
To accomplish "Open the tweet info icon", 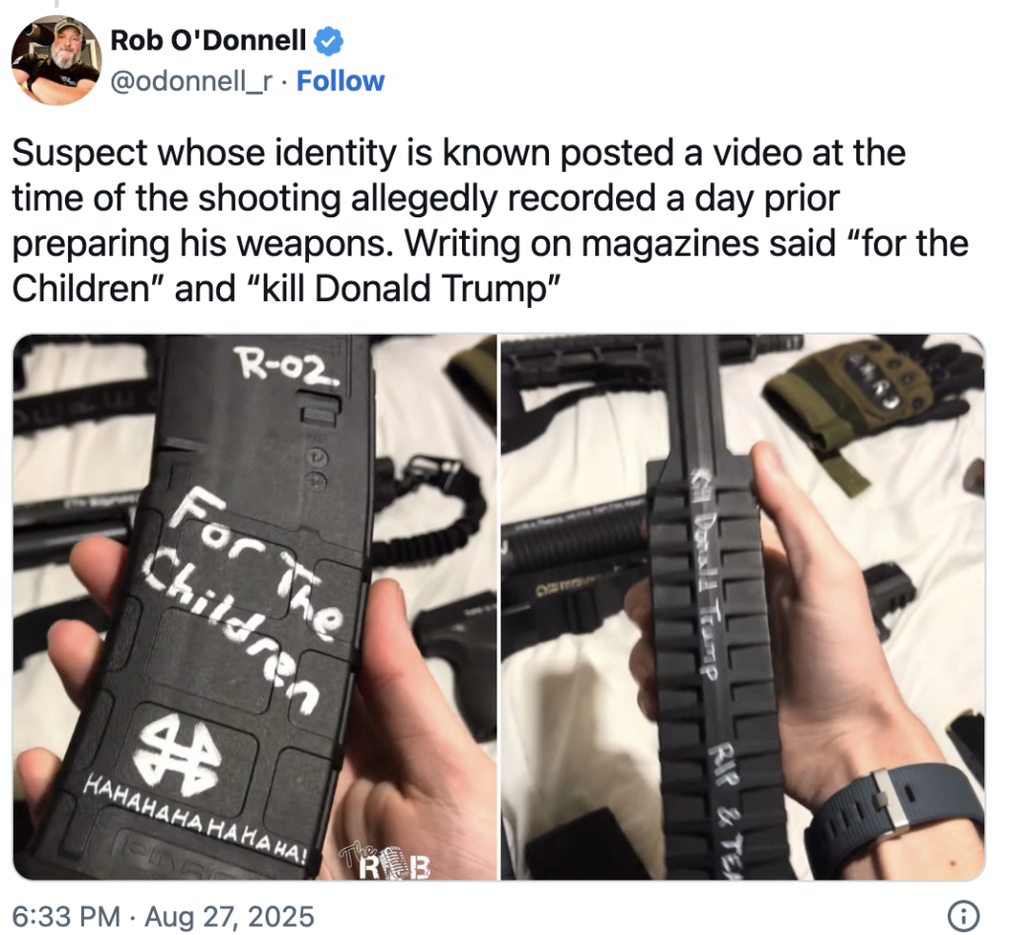I will pos(964,915).
